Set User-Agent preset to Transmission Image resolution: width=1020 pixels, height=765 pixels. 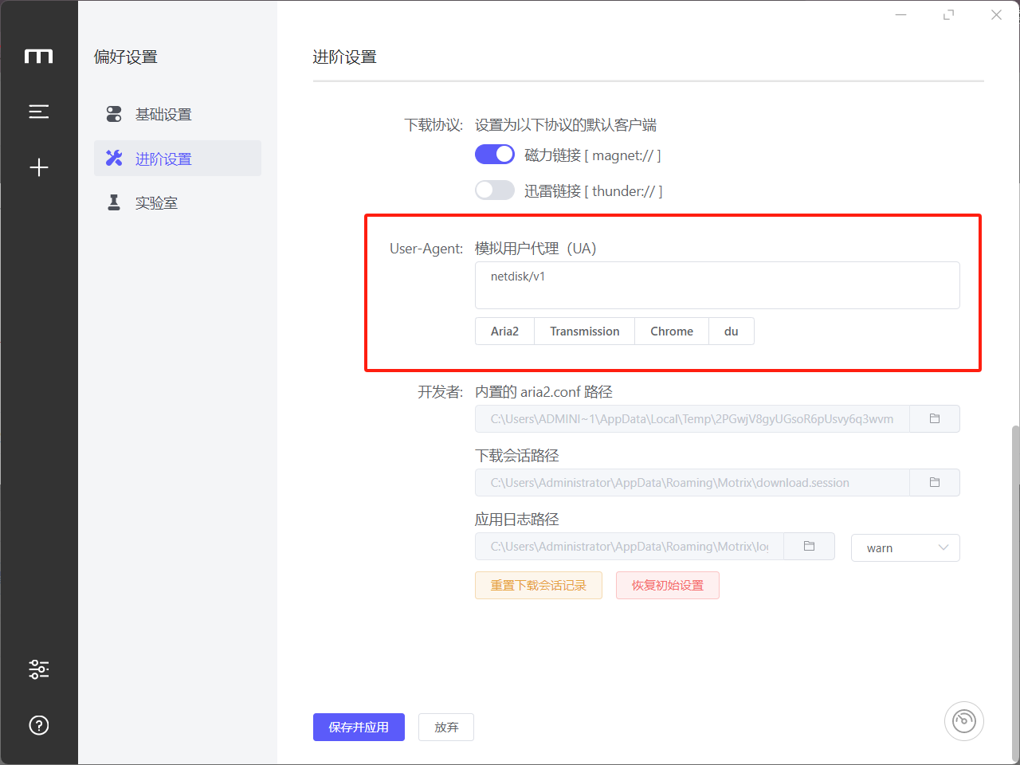click(x=584, y=331)
